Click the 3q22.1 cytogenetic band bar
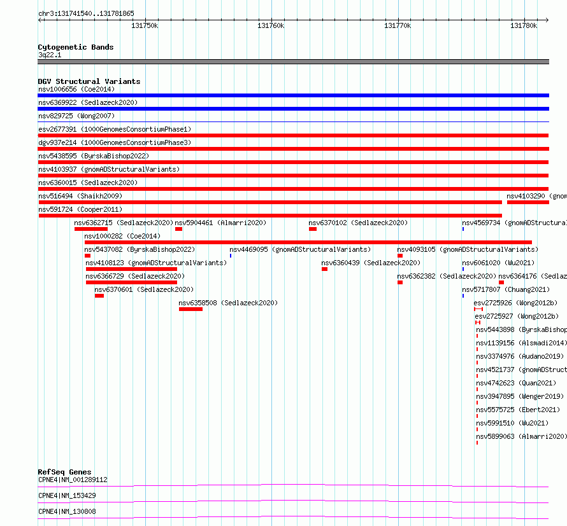Screen dimensions: 567x526 pyautogui.click(x=293, y=62)
